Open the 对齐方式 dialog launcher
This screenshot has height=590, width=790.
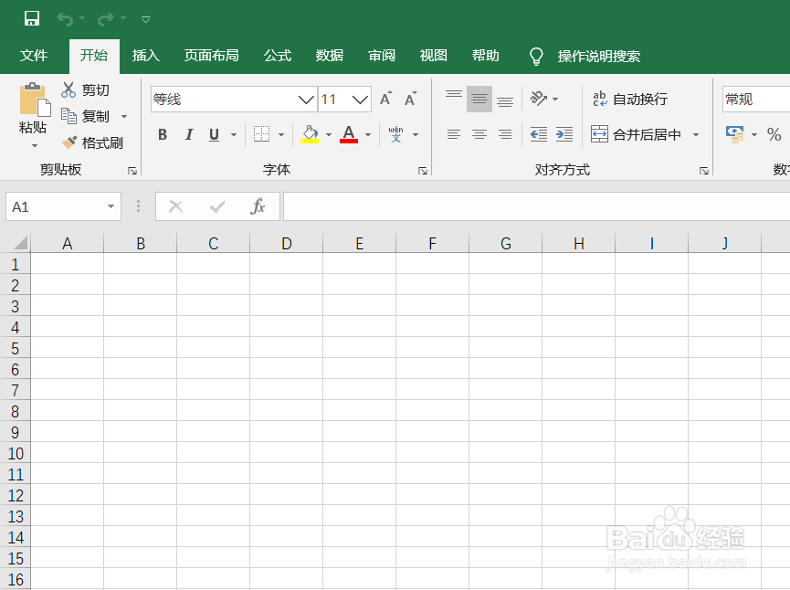(704, 172)
